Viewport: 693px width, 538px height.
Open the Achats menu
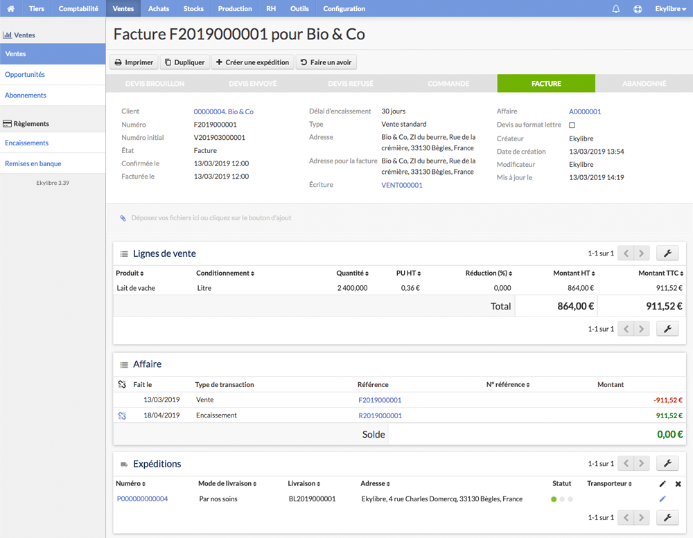159,8
